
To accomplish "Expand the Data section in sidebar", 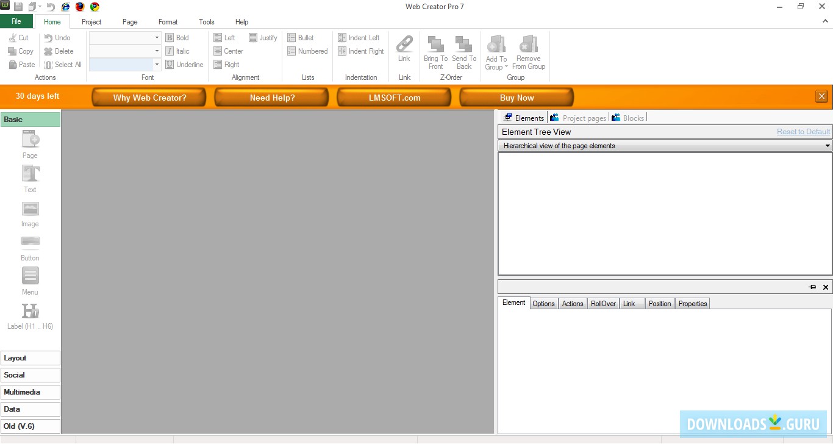I will coord(30,409).
